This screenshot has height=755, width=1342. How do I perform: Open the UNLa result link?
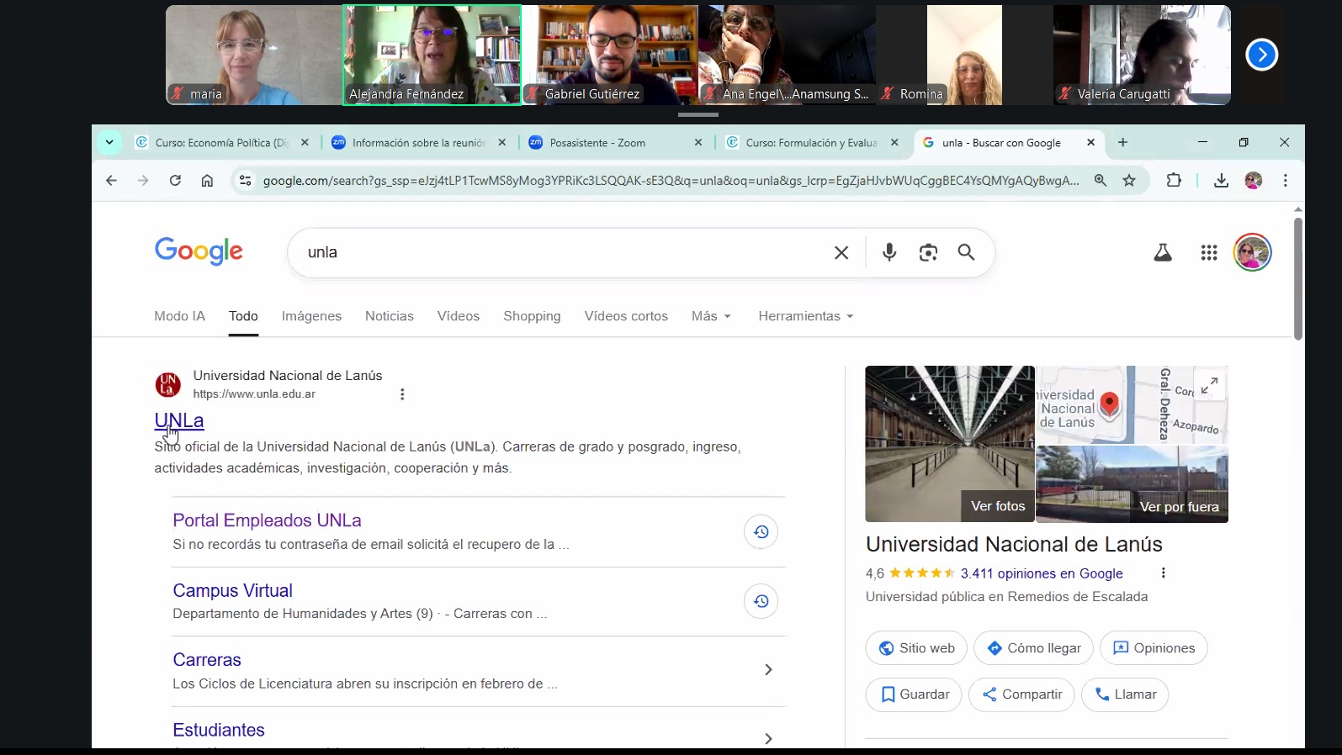(x=179, y=420)
